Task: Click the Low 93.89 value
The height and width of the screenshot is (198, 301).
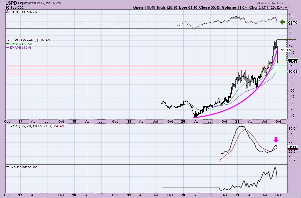Action: (187, 7)
